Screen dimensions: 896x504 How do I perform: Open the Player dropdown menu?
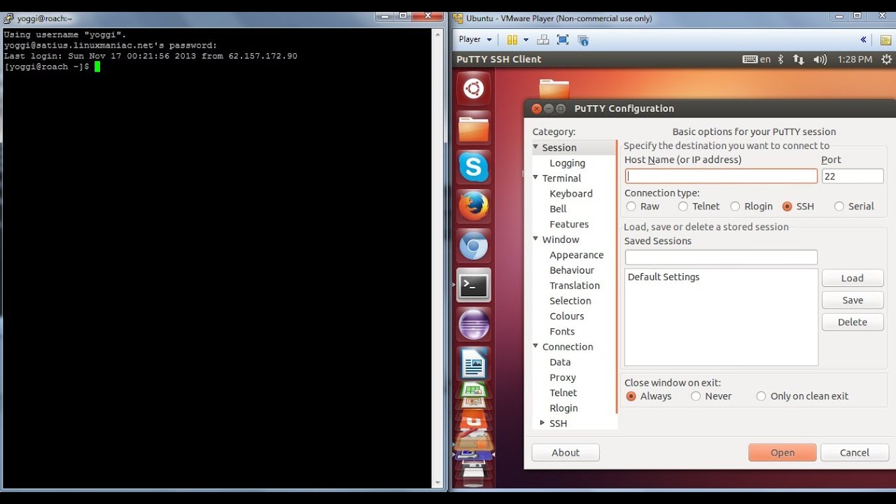(x=475, y=40)
